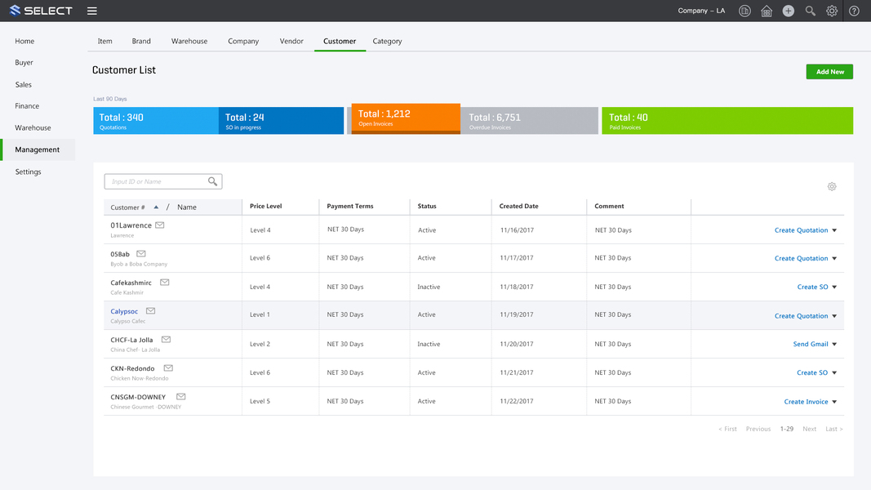Expand action dropdown for CNSGM-DOWNEY row
This screenshot has width=871, height=490.
[834, 402]
